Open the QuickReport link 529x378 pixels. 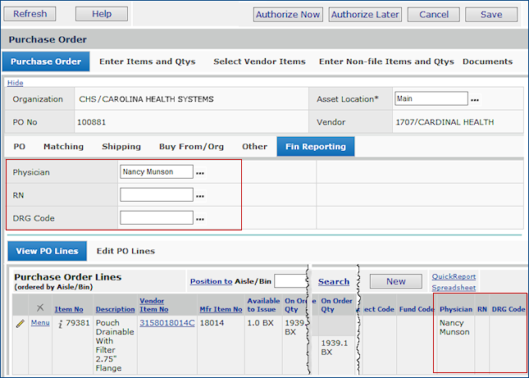[x=454, y=277]
